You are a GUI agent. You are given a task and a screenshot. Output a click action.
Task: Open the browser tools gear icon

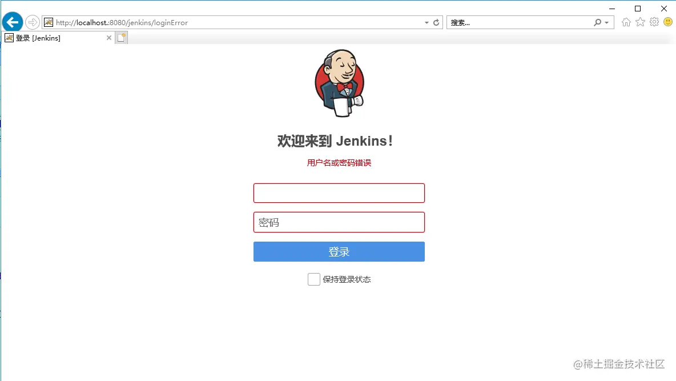pos(654,22)
